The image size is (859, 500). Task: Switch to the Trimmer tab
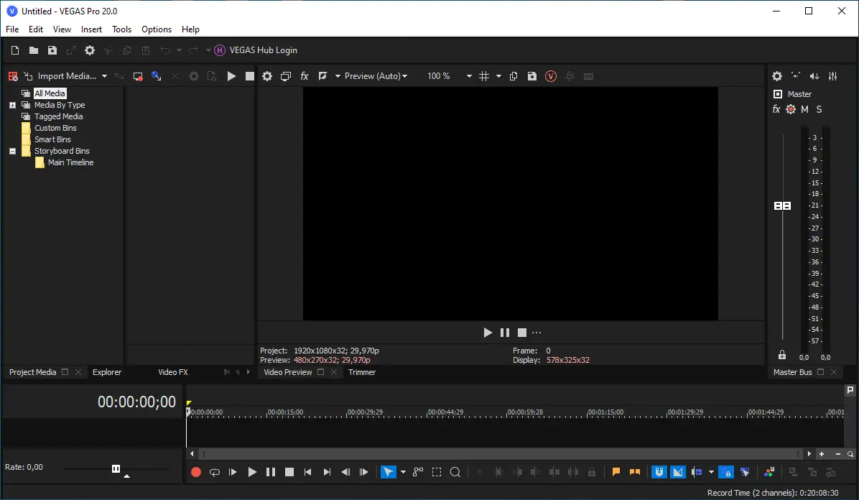coord(362,372)
